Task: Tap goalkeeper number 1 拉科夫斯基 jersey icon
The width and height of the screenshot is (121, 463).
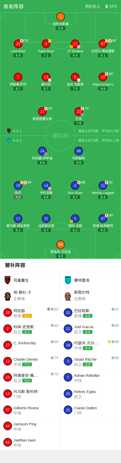Action: pyautogui.click(x=60, y=17)
